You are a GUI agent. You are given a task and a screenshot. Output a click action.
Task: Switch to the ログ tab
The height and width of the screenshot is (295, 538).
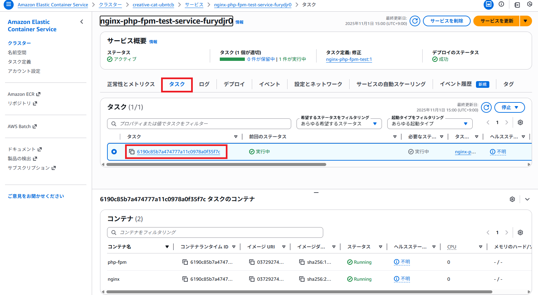[204, 84]
